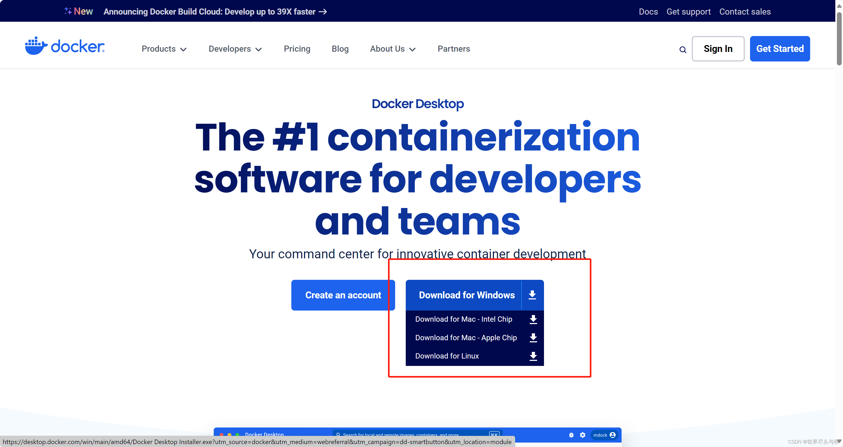Viewport: 843px width, 447px height.
Task: Click the Get Started button
Action: tap(779, 48)
